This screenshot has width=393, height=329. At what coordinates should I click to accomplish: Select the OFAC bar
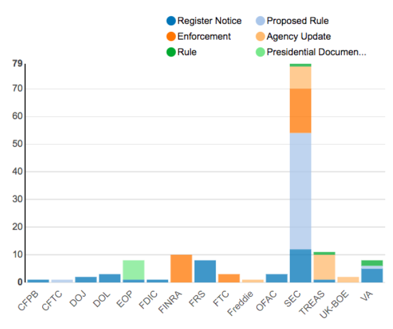277,278
